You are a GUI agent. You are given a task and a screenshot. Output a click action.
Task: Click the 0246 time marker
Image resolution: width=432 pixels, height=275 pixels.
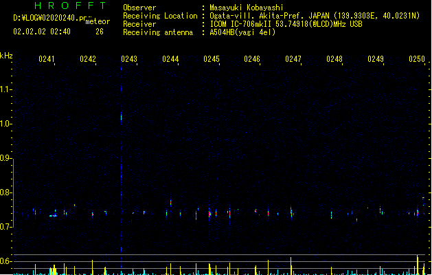tap(252, 59)
